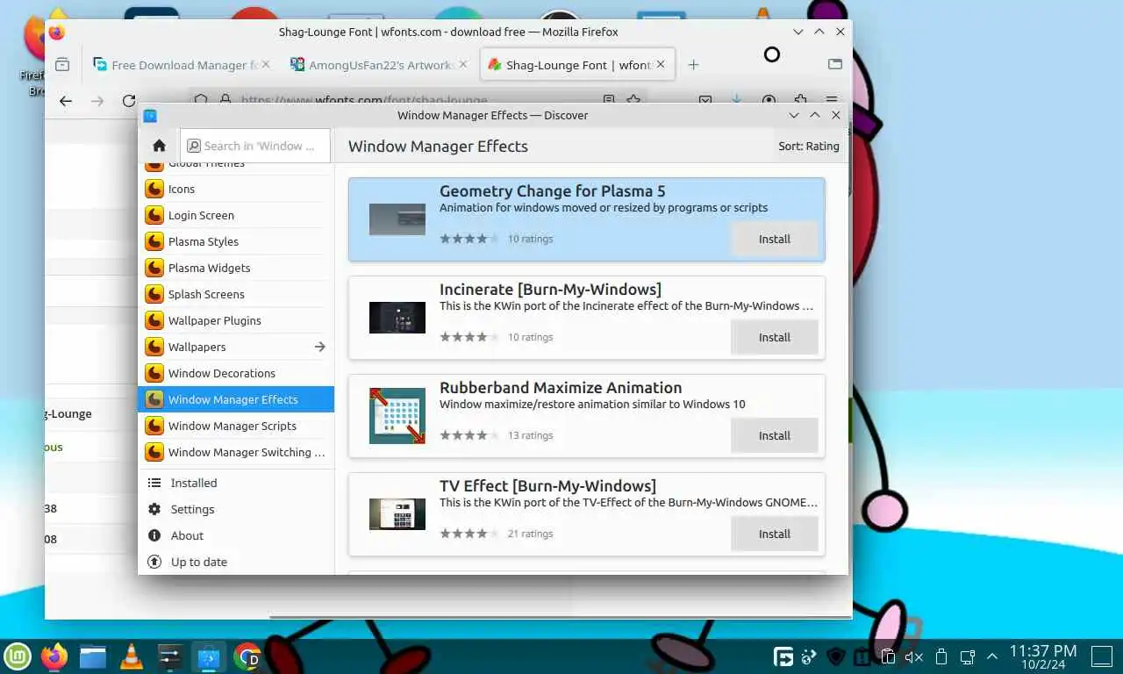Open System Settings from the taskbar
Viewport: 1123px width, 674px height.
click(169, 656)
